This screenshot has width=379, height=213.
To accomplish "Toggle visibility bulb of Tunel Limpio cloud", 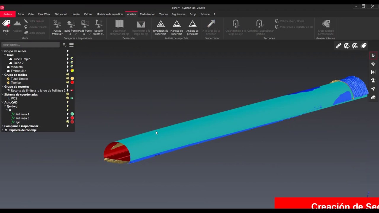I will pos(68,59).
